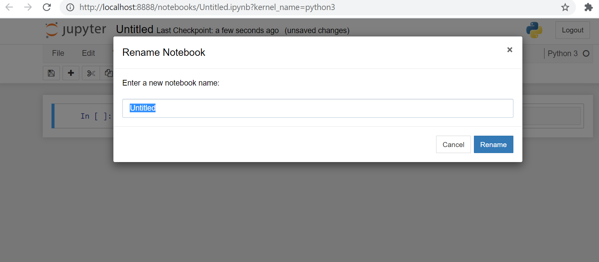Open the File menu
The height and width of the screenshot is (262, 599).
(58, 53)
